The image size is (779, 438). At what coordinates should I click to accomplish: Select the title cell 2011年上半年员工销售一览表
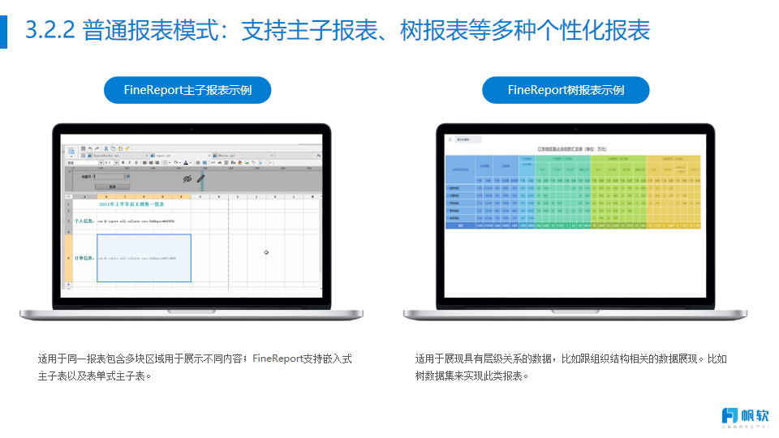[131, 204]
